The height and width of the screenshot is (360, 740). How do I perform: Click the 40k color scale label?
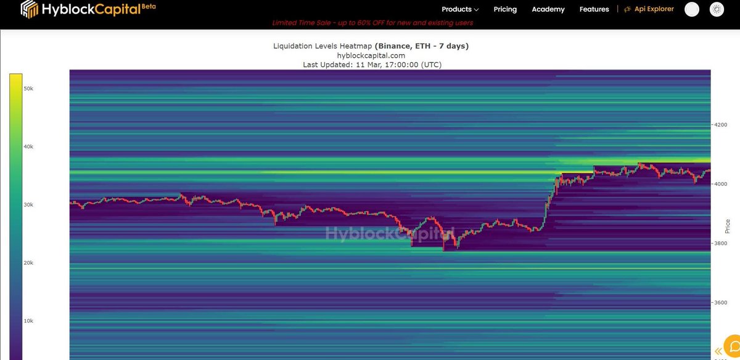pos(28,146)
